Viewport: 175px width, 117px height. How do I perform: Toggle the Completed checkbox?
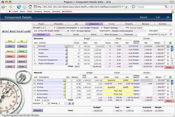pyautogui.click(x=171, y=34)
